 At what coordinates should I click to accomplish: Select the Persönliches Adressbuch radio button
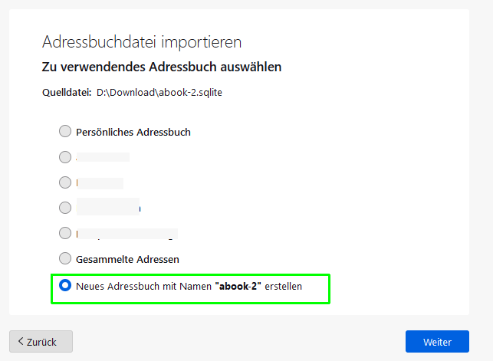(65, 131)
